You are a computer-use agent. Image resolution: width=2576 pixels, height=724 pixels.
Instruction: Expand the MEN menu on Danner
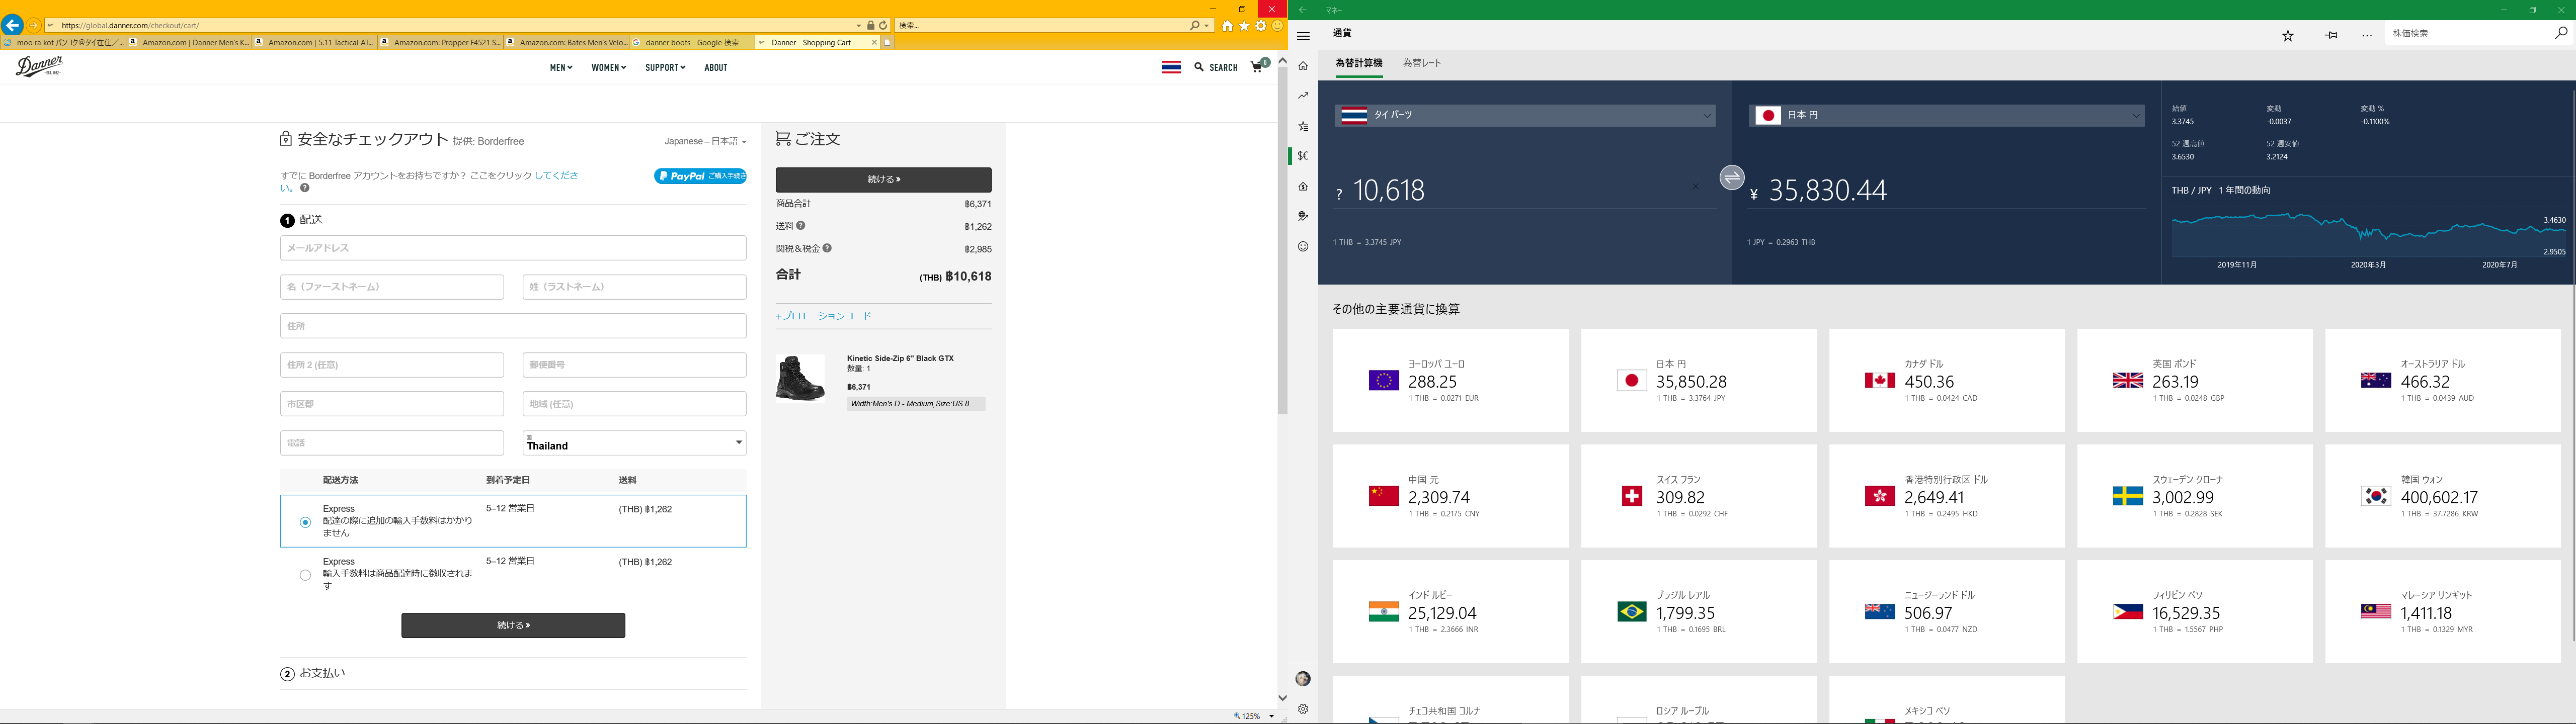(561, 67)
